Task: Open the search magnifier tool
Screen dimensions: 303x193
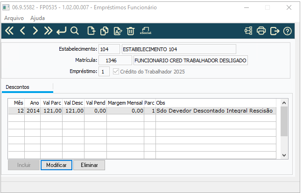Action: point(75,31)
